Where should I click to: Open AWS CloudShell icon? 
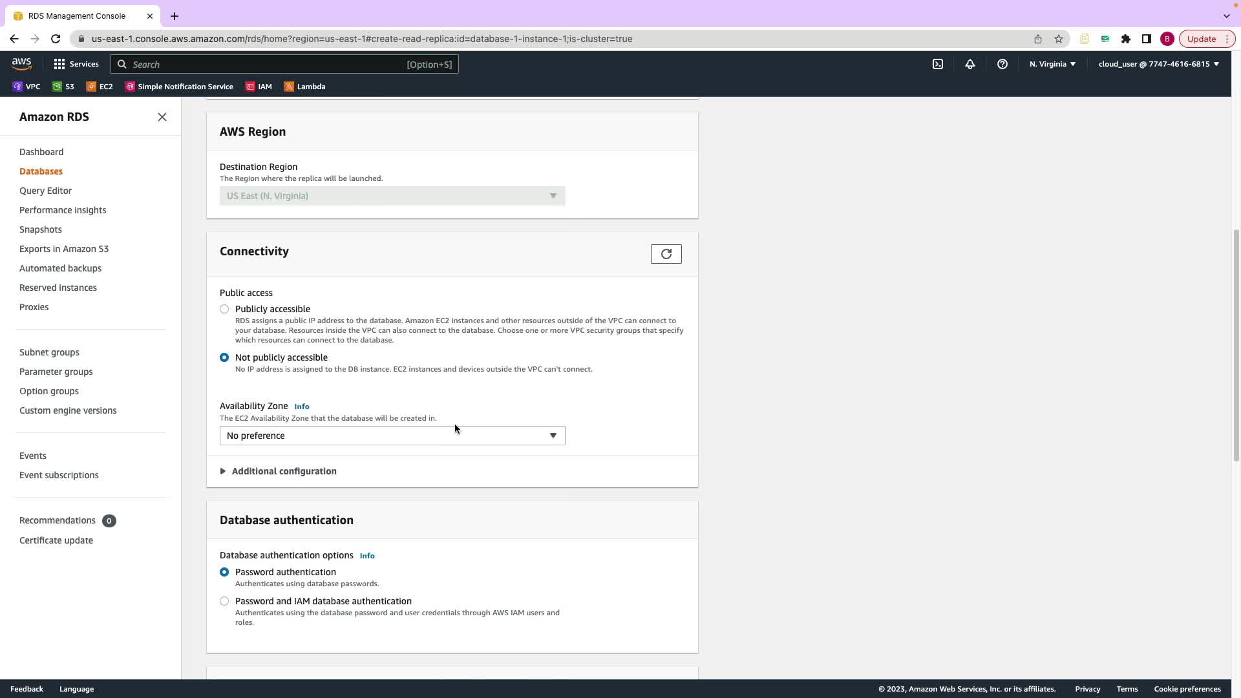click(x=938, y=64)
